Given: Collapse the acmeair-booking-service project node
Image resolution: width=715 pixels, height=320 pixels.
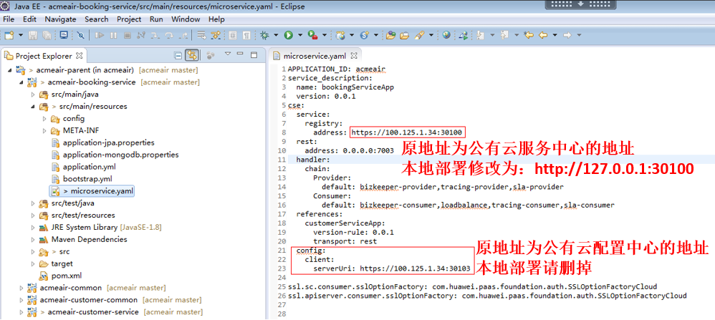Looking at the screenshot, I should coord(21,82).
